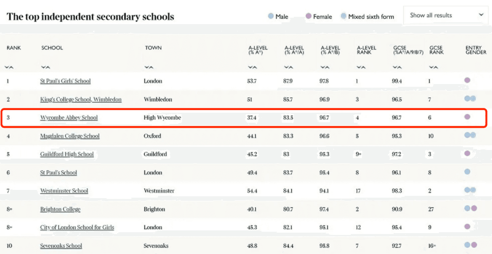Screen dimensions: 492x254
Task: Click the page title heading
Action: [90, 16]
